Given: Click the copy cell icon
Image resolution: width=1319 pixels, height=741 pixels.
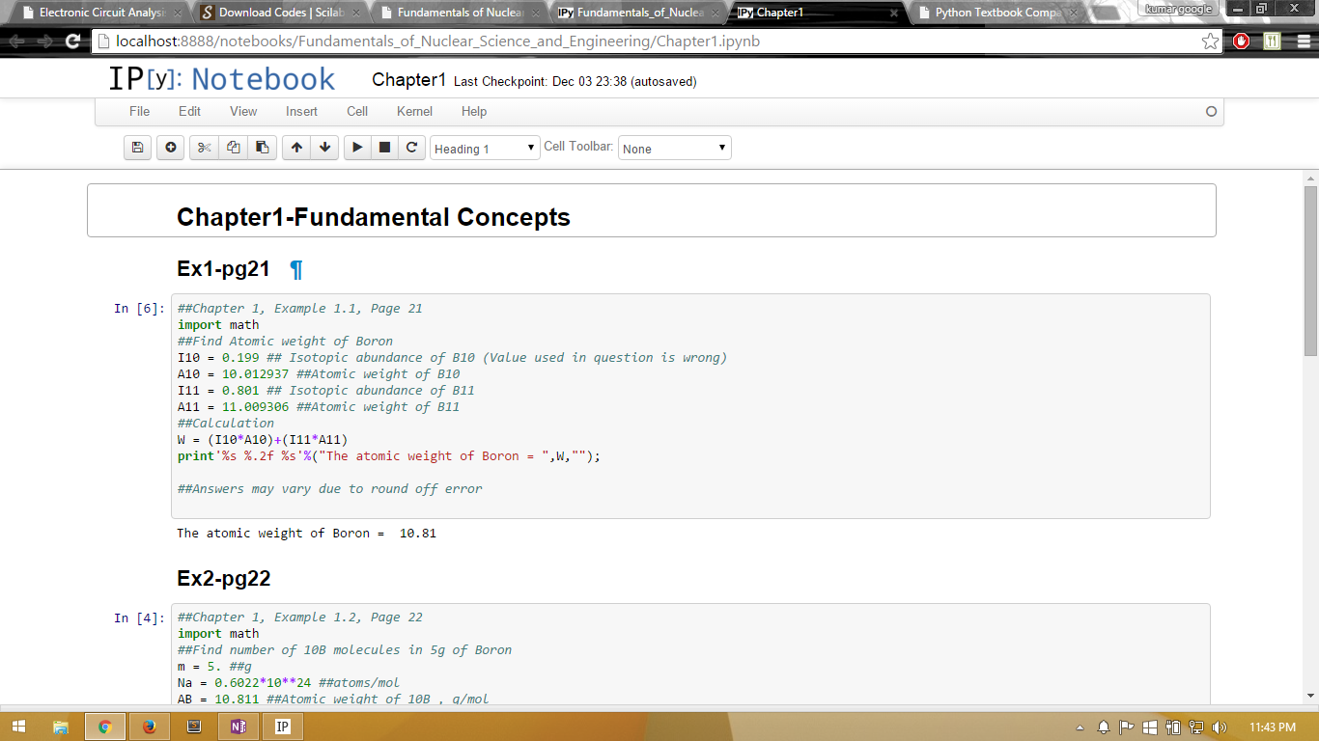Looking at the screenshot, I should [x=233, y=148].
